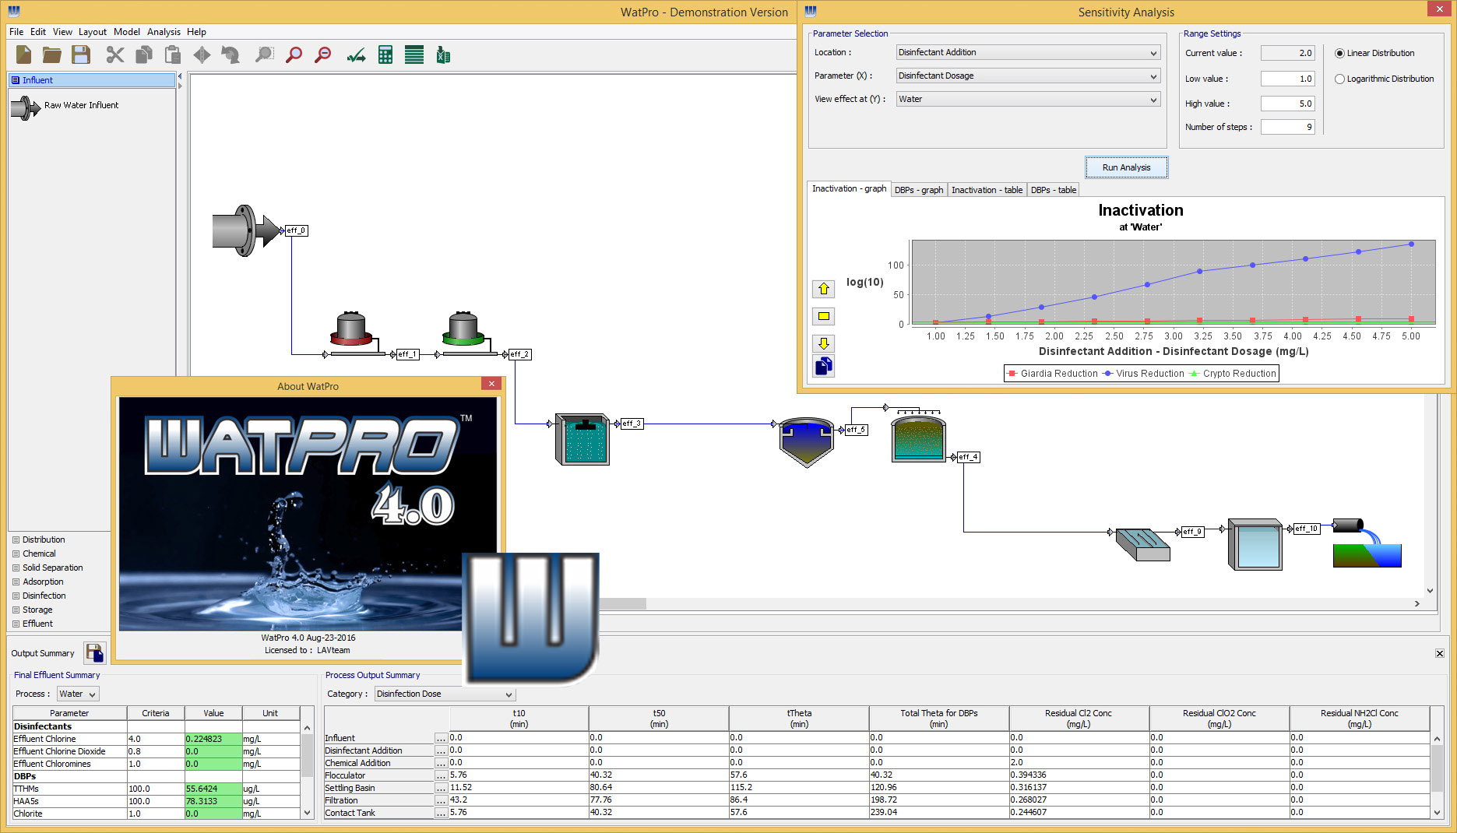This screenshot has height=833, width=1457.
Task: Click the Save floppy disk icon
Action: pos(81,54)
